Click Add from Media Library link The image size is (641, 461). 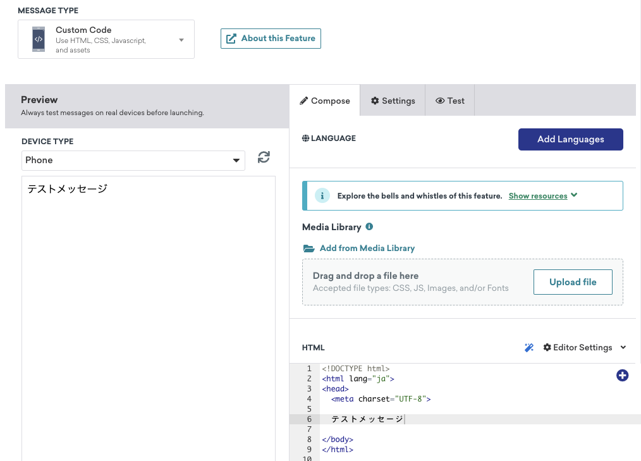pyautogui.click(x=367, y=249)
